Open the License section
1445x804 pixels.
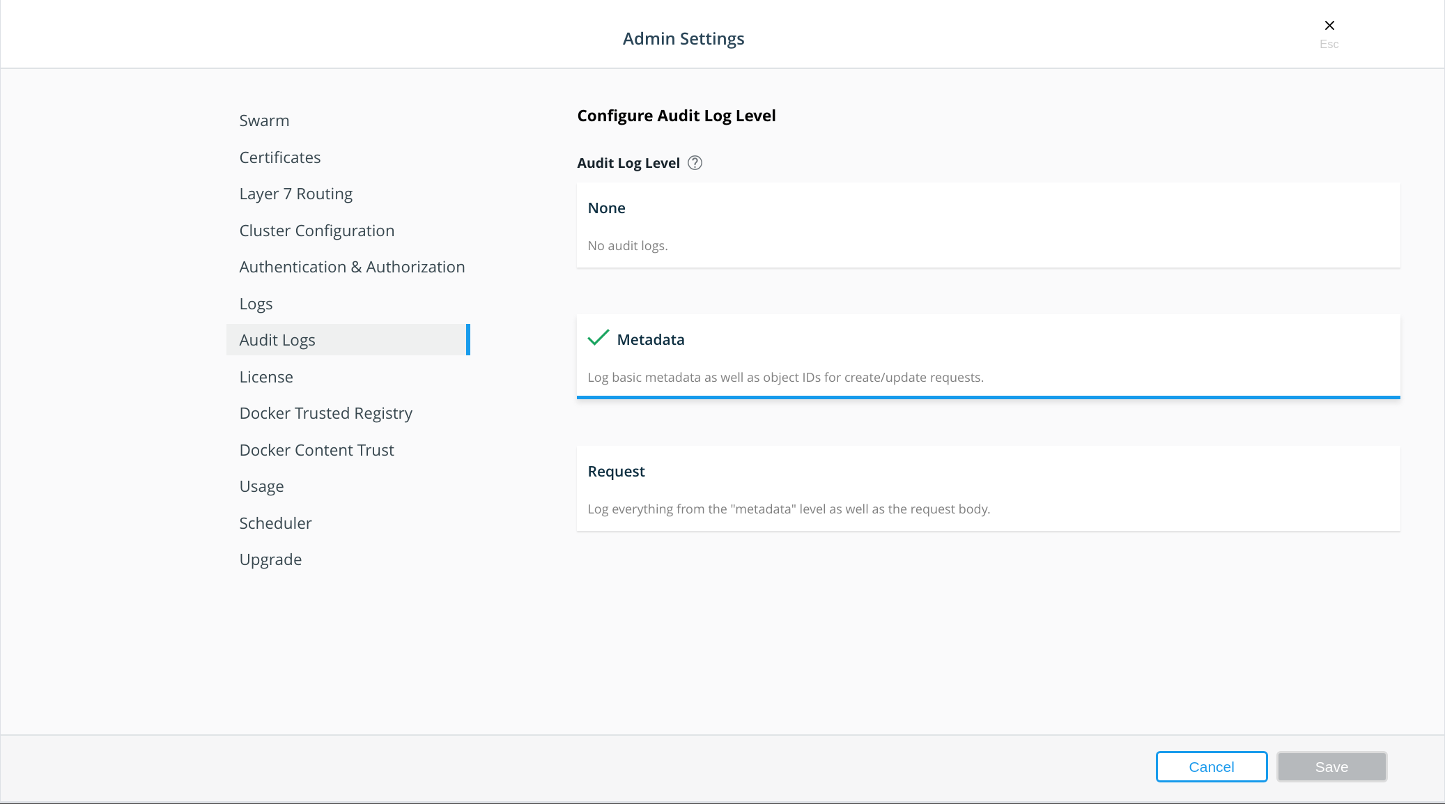(265, 376)
